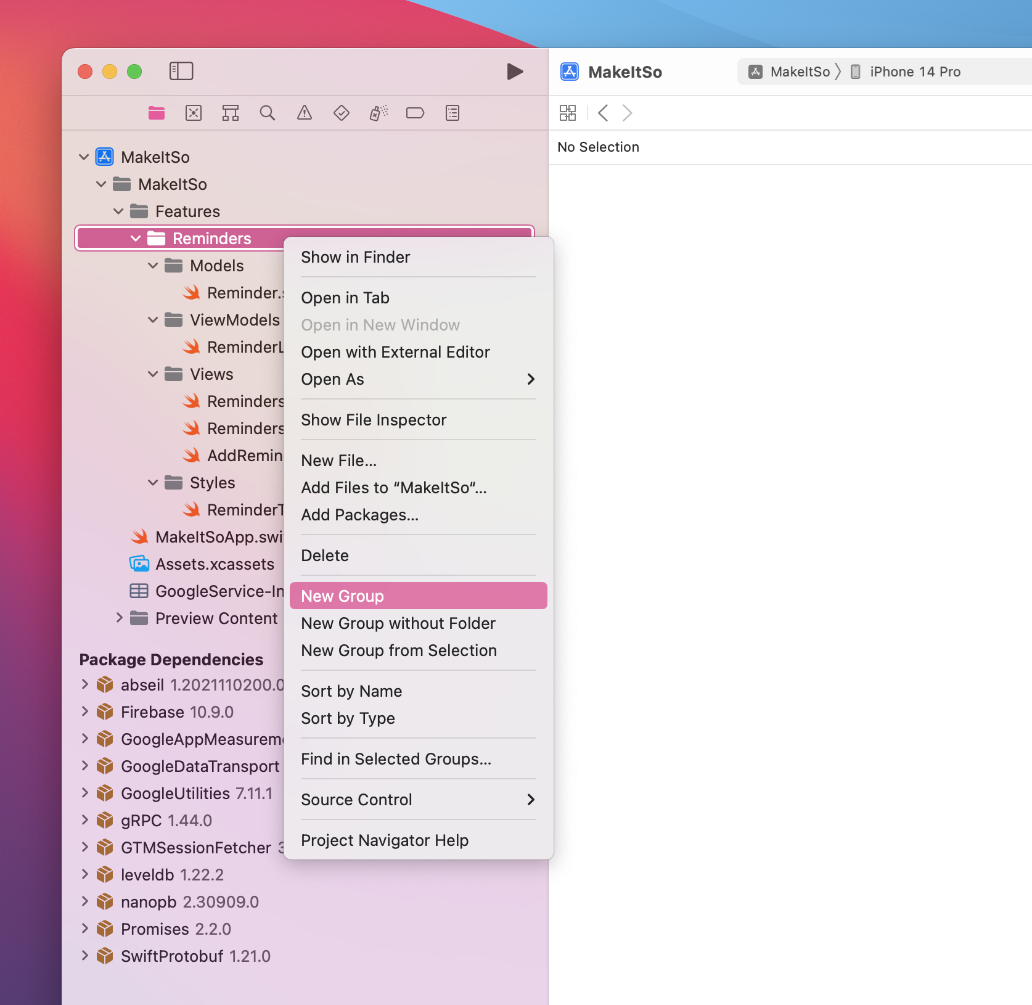The height and width of the screenshot is (1005, 1032).
Task: Open the Test navigator diamond icon
Action: pyautogui.click(x=342, y=113)
